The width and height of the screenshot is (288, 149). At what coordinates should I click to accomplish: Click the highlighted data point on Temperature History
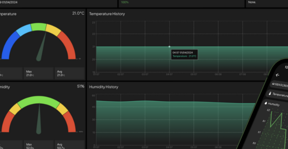(169, 47)
